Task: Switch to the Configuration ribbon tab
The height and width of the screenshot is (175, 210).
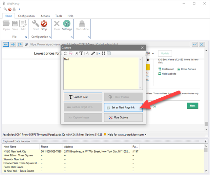Action: coord(26,16)
